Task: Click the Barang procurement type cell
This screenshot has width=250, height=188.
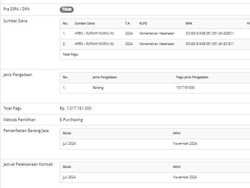Action: [x=98, y=87]
